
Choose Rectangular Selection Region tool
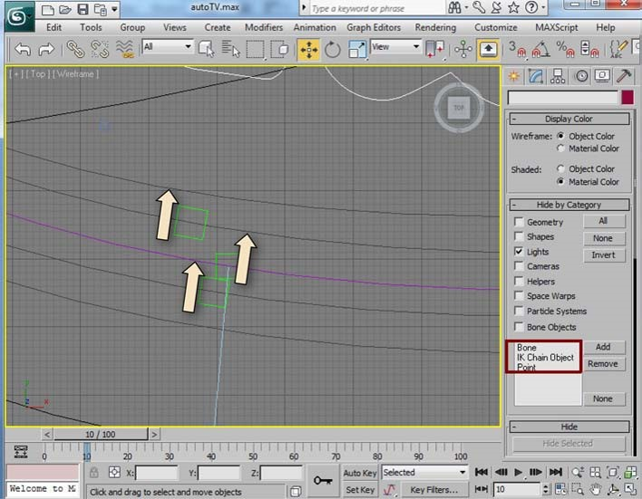(x=256, y=50)
